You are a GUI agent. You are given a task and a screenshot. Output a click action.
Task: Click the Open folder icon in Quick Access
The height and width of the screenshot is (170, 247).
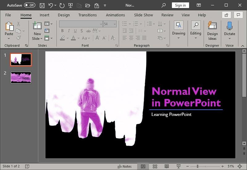[88, 6]
